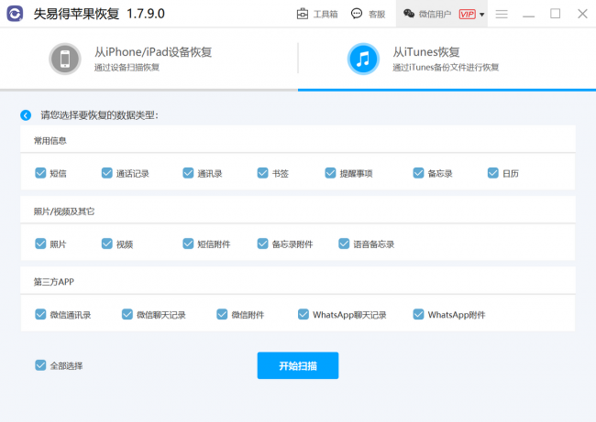The width and height of the screenshot is (596, 422).
Task: Click the 失易得苹果恢复 1.7.9.0 title
Action: (99, 14)
